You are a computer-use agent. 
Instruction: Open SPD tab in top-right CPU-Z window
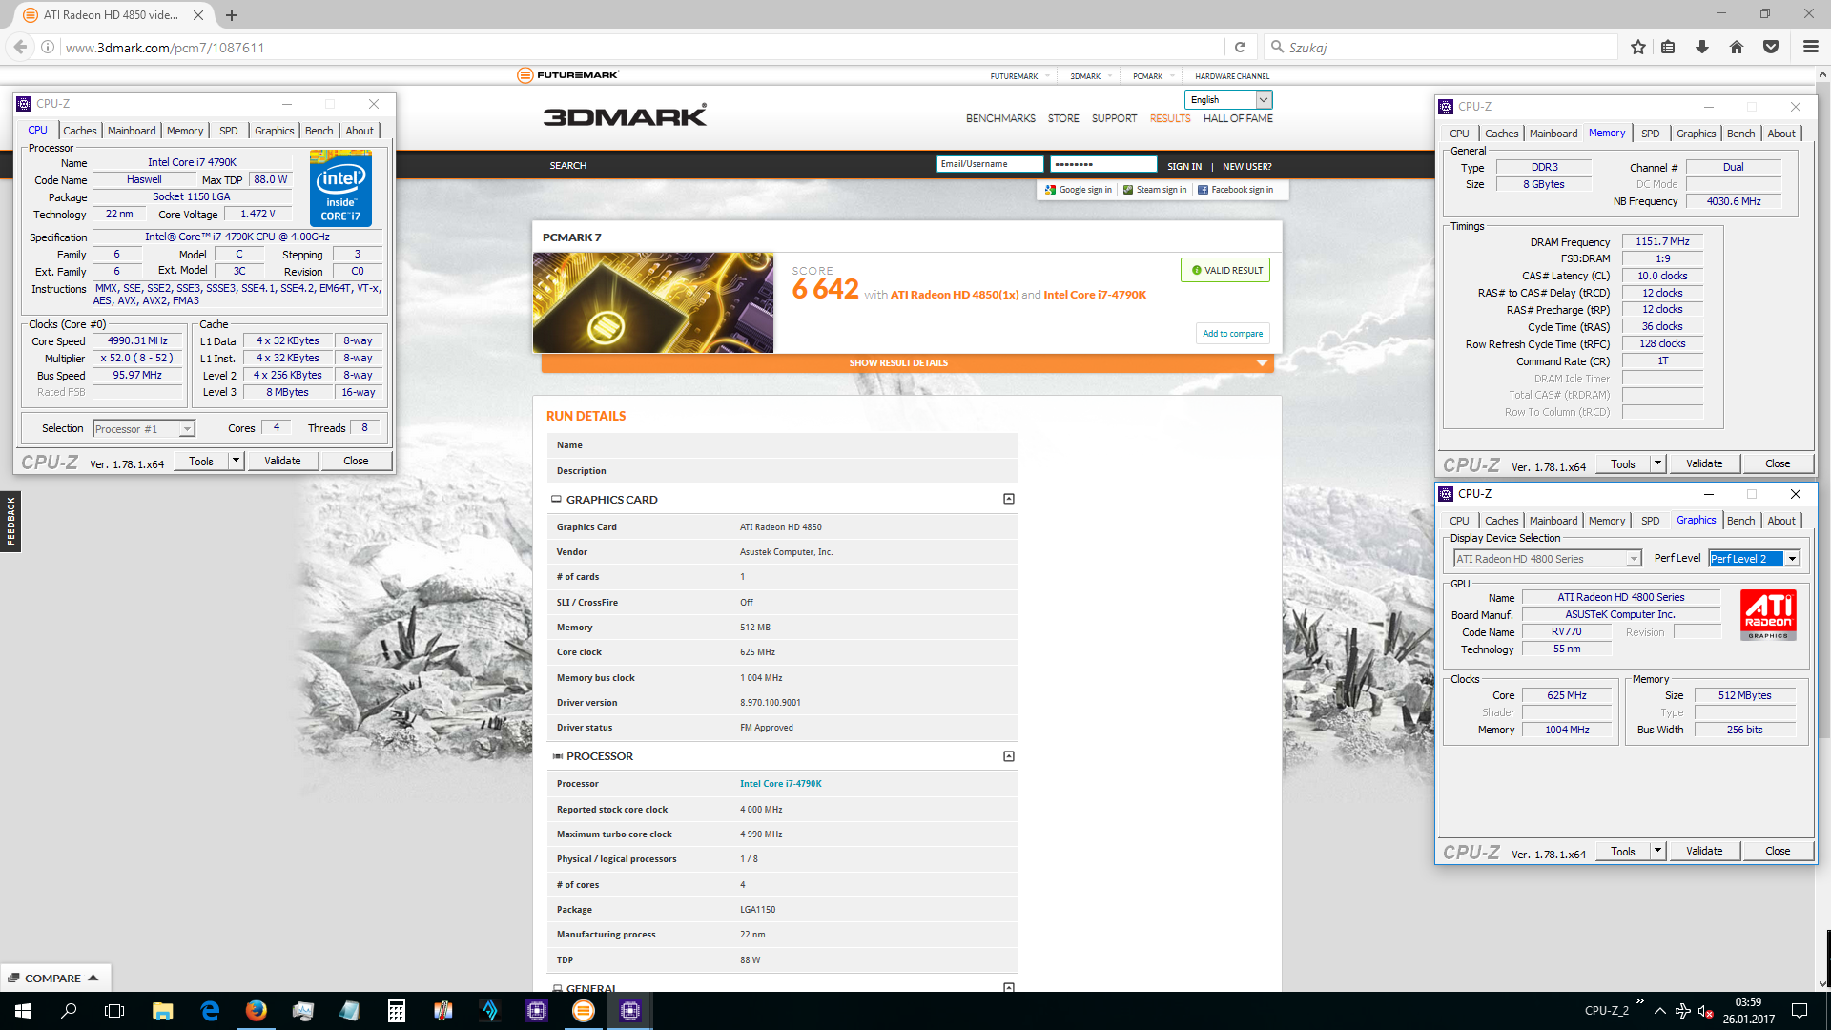tap(1650, 134)
